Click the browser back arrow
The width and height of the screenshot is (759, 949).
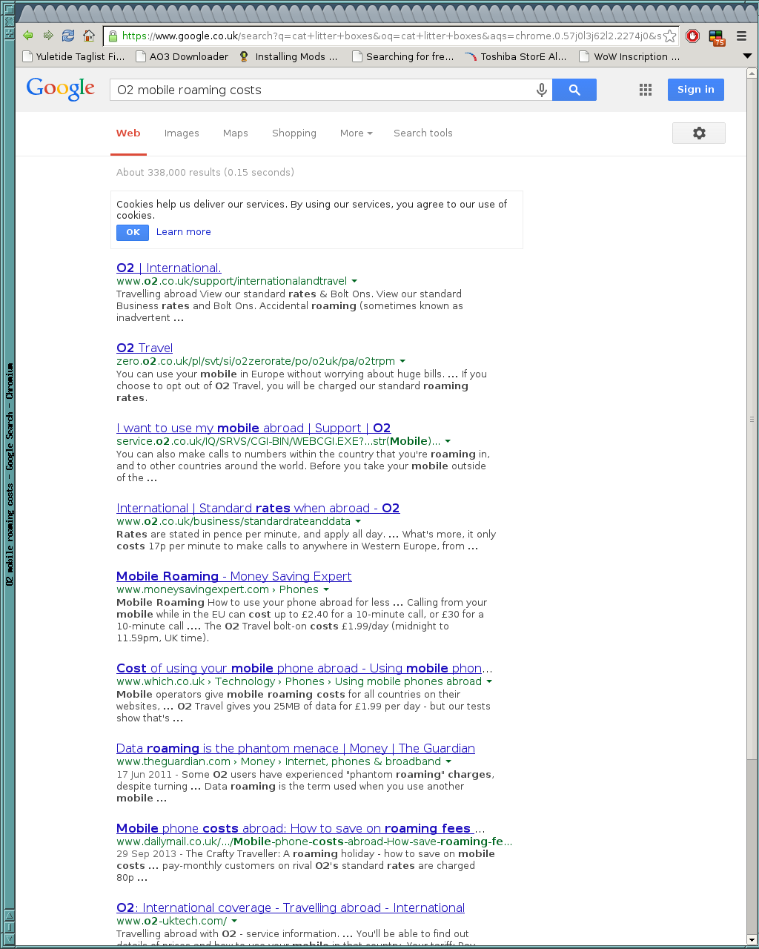[28, 36]
